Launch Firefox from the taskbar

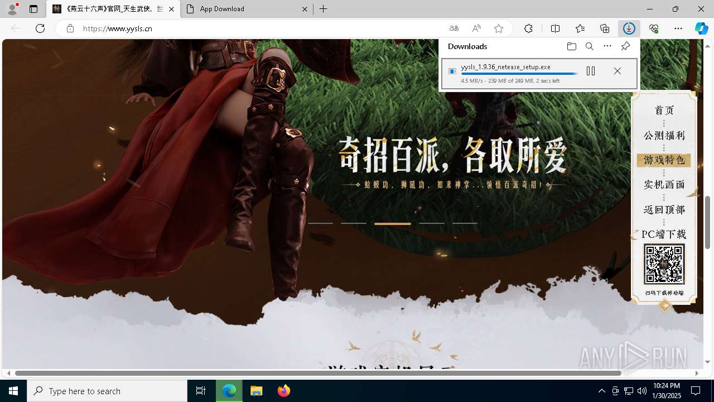coord(284,391)
